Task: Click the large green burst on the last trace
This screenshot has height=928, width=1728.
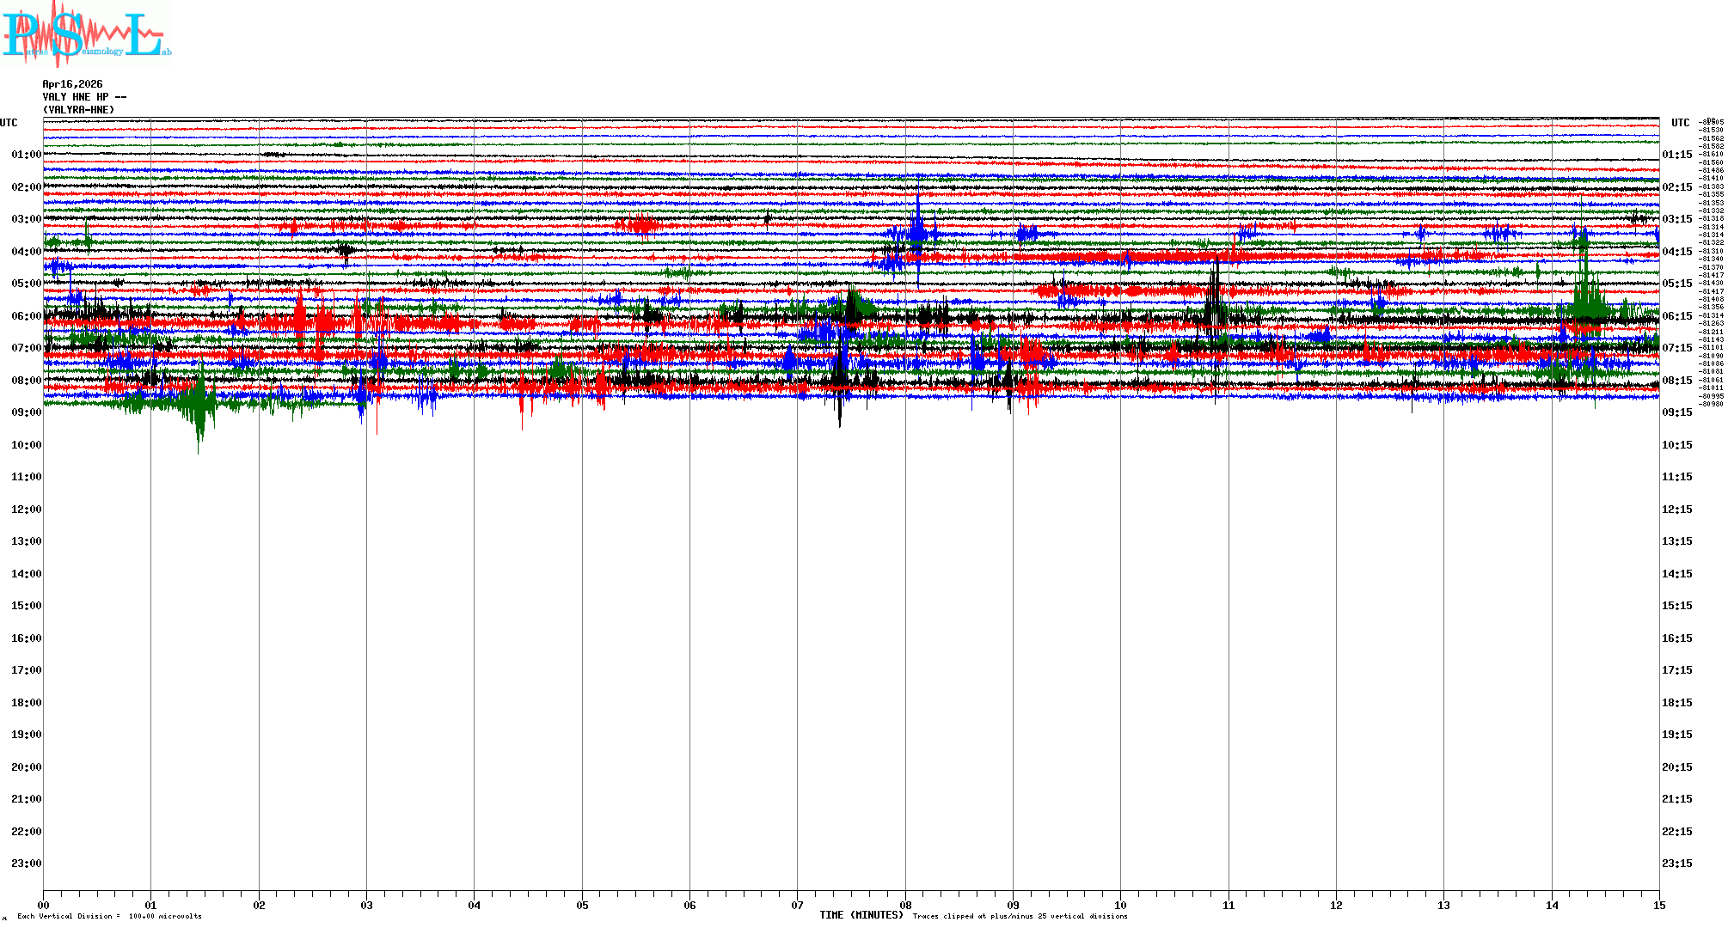Action: pos(199,404)
